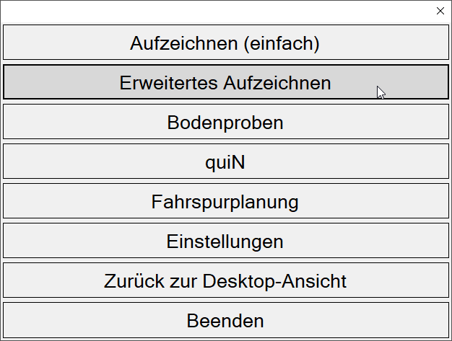The image size is (452, 341).
Task: Start advanced recording with Erweitertes Aufzeichnen
Action: pos(225,83)
